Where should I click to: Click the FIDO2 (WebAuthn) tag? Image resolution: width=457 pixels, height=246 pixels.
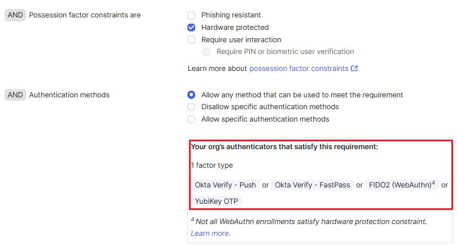pyautogui.click(x=400, y=185)
